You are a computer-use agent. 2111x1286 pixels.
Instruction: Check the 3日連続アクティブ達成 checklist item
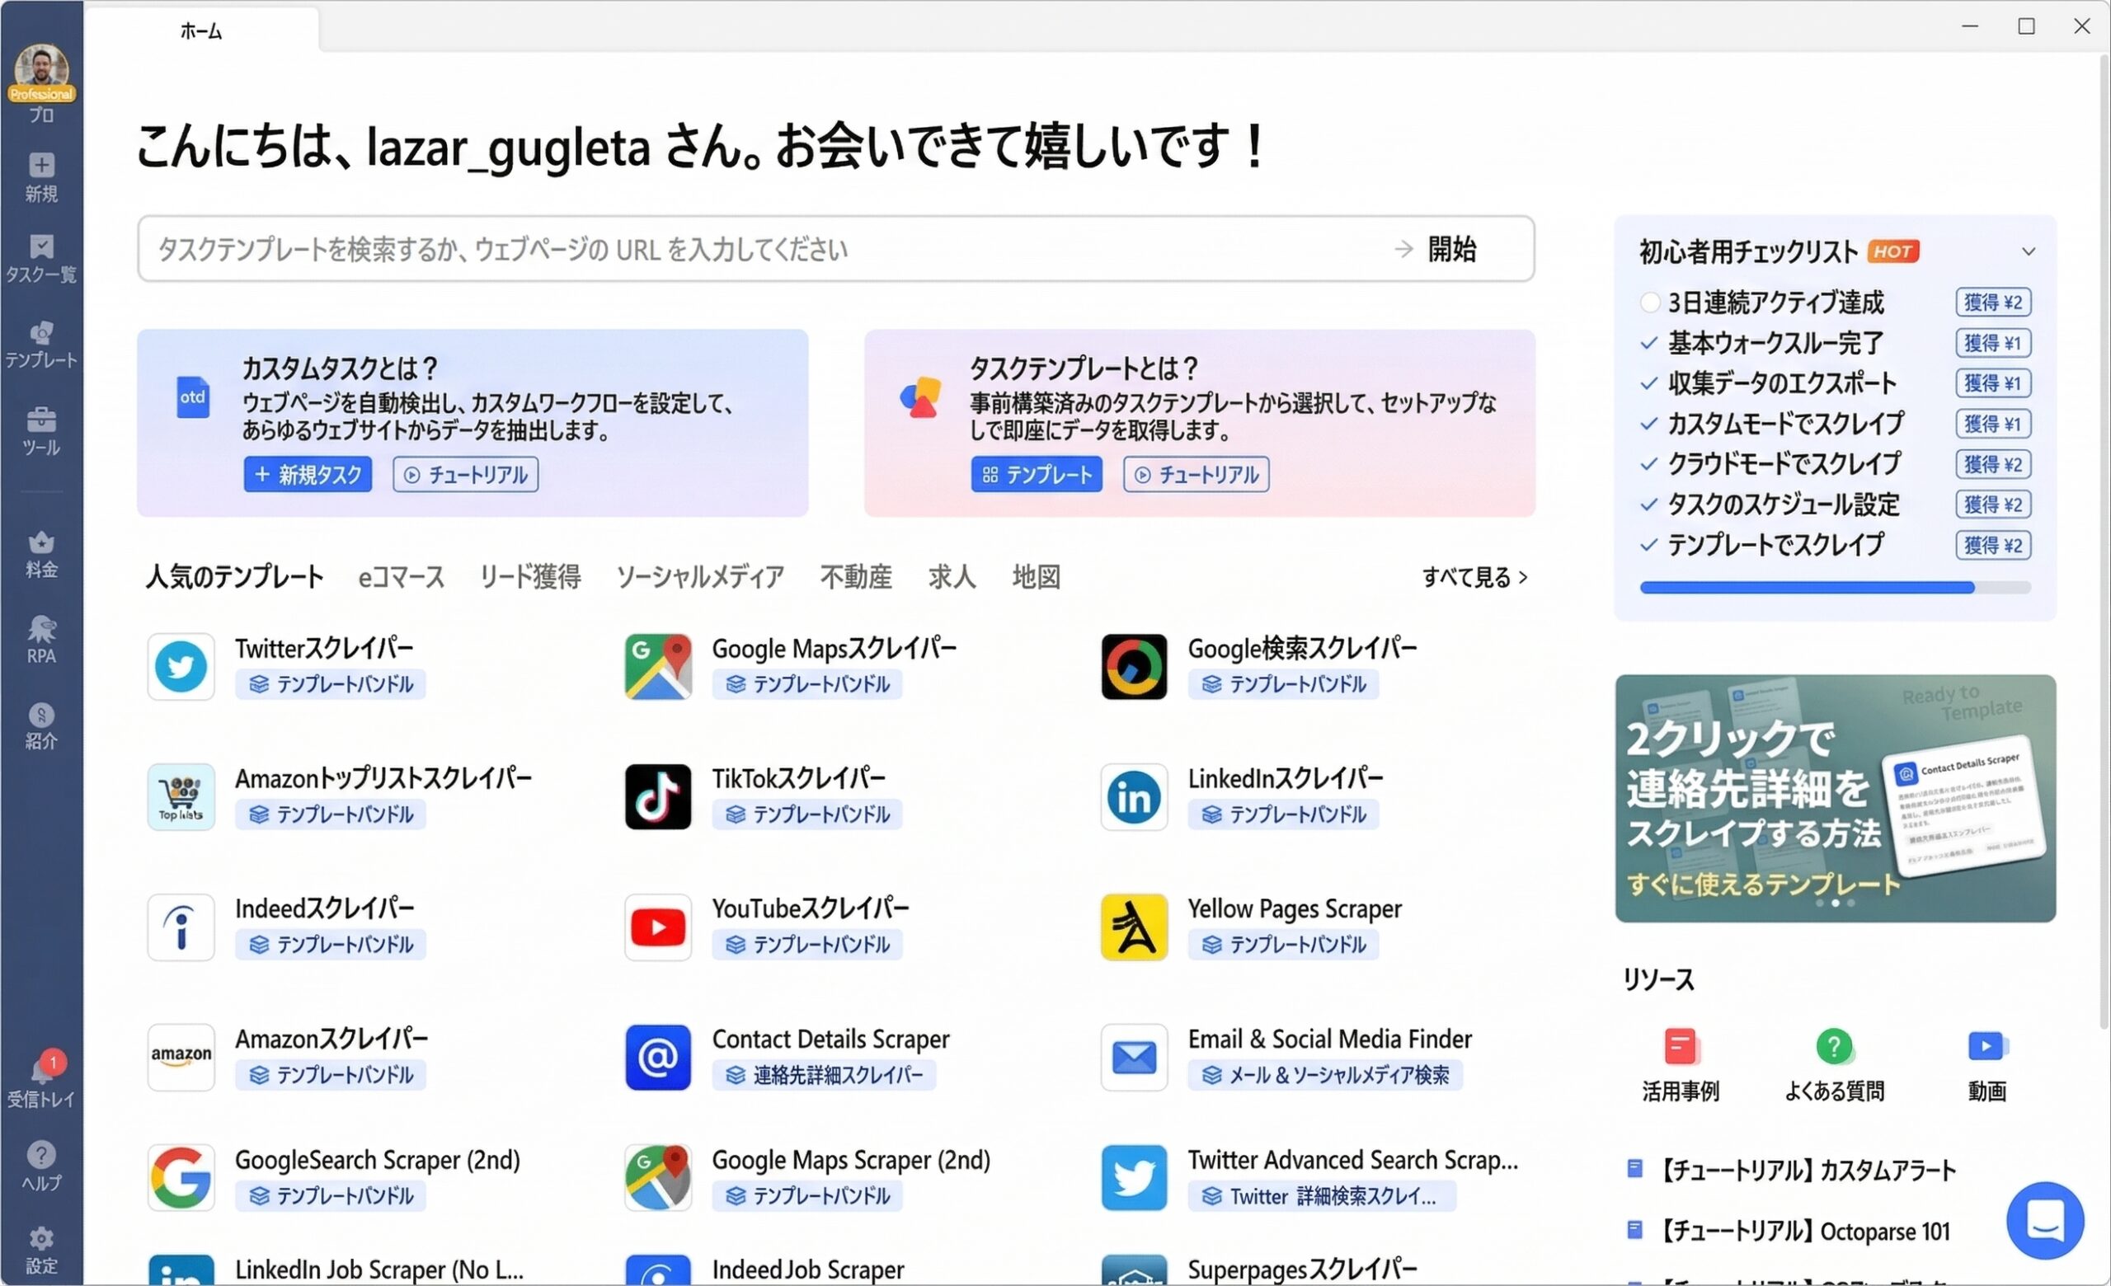point(1649,302)
